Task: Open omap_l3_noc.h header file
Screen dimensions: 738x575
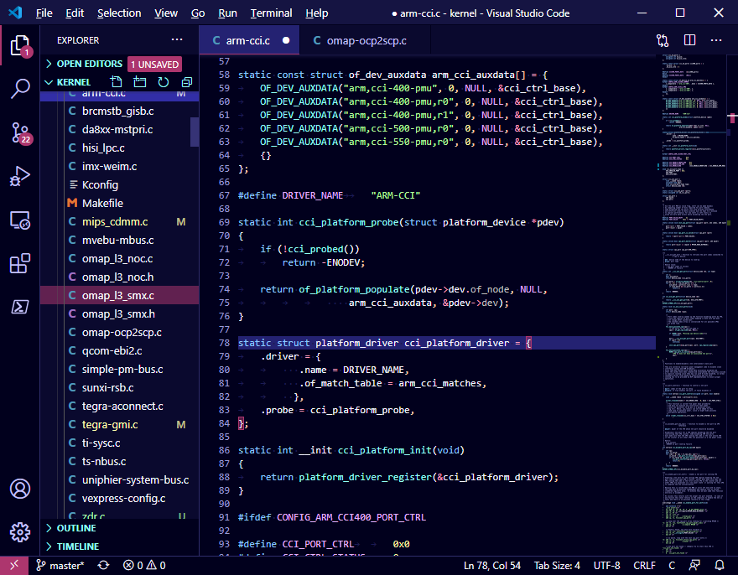Action: click(120, 277)
